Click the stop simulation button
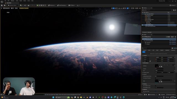This screenshot has height=99, width=177. [x=41, y=5]
